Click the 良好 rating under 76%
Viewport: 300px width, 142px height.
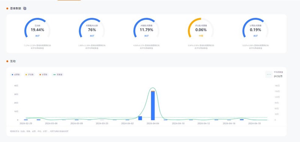(92, 36)
